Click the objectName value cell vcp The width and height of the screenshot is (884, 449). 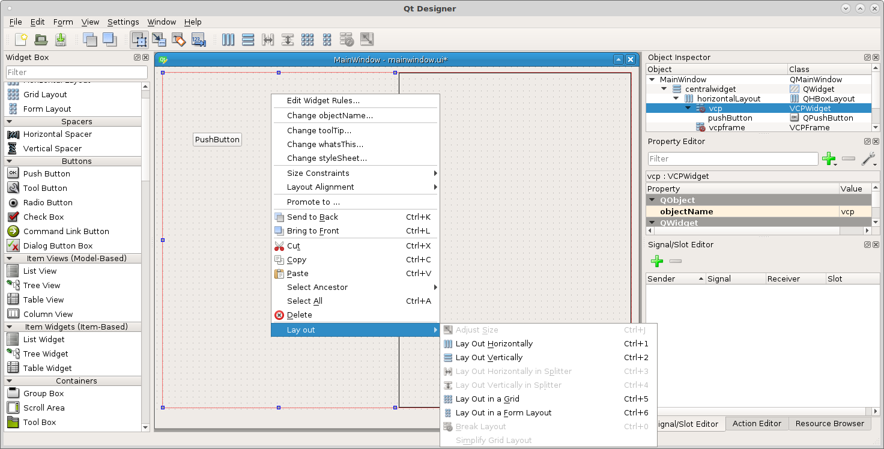click(855, 211)
